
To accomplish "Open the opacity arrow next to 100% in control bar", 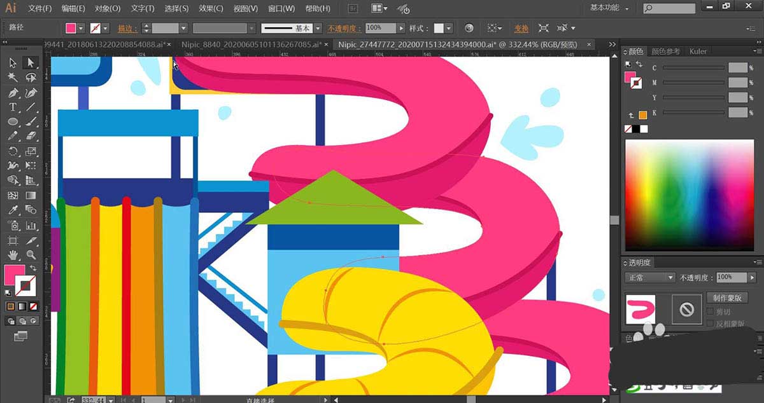I will (401, 28).
